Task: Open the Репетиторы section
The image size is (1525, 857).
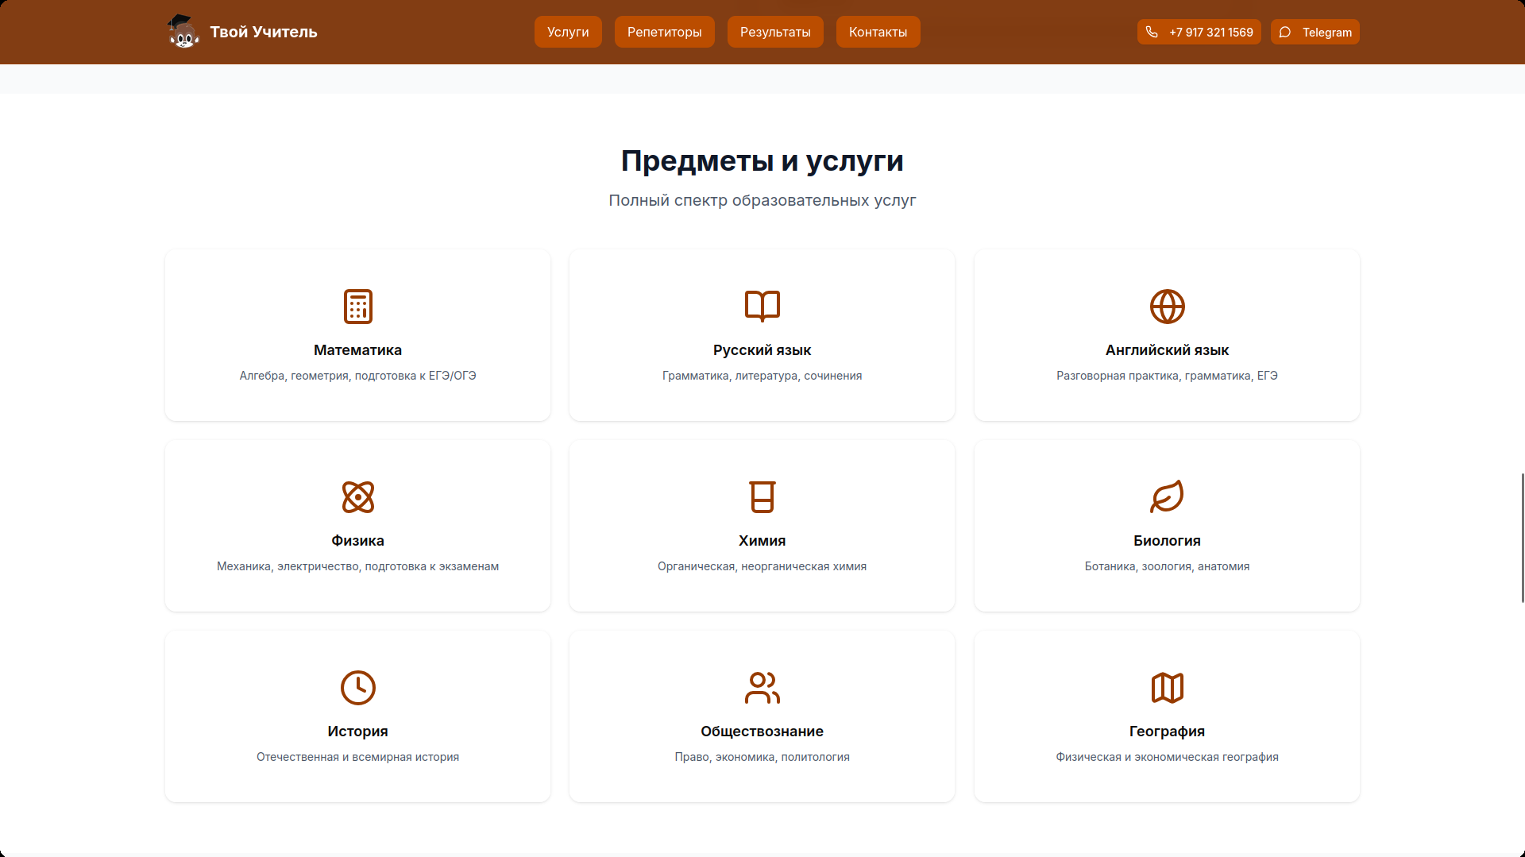Action: tap(664, 32)
